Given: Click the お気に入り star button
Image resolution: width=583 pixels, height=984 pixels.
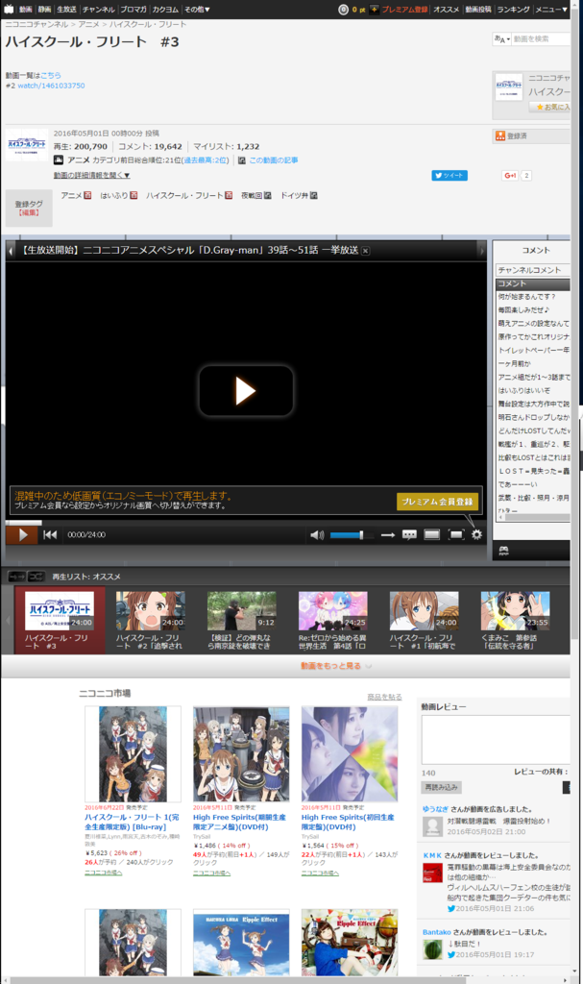Looking at the screenshot, I should coord(549,107).
